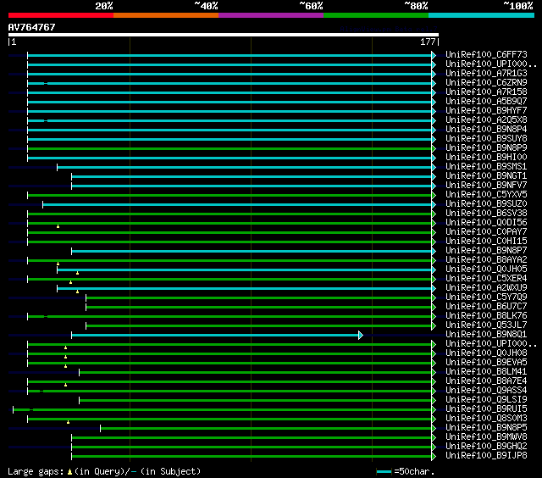
Task: Select the AV764767 query name
Action: click(32, 27)
